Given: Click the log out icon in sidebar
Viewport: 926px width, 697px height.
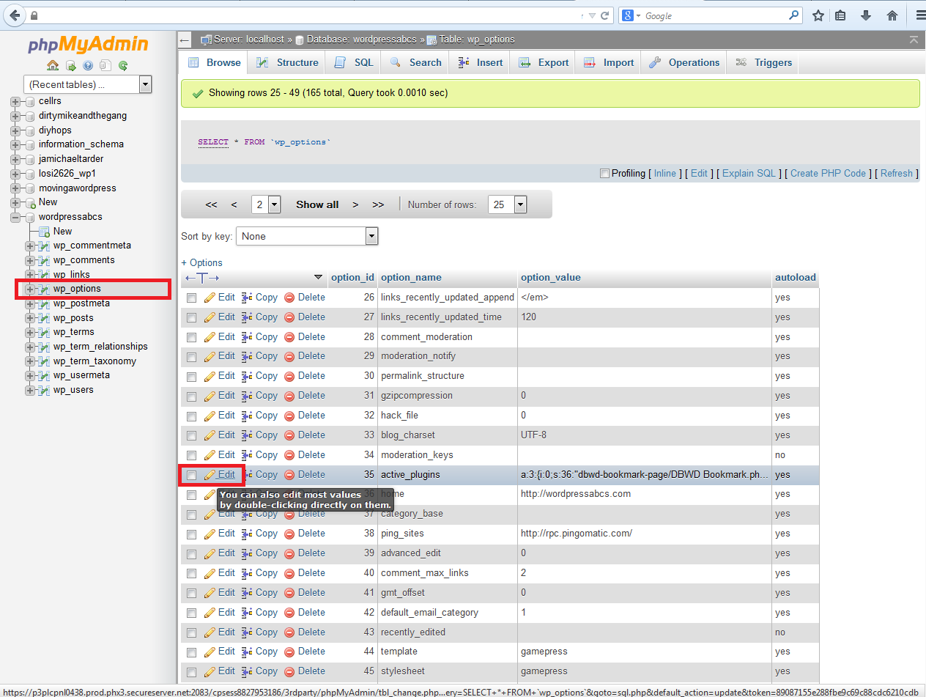Looking at the screenshot, I should point(71,66).
